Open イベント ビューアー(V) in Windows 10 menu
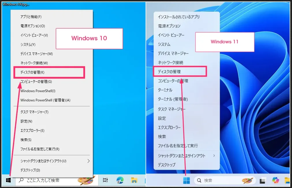 tap(34, 35)
